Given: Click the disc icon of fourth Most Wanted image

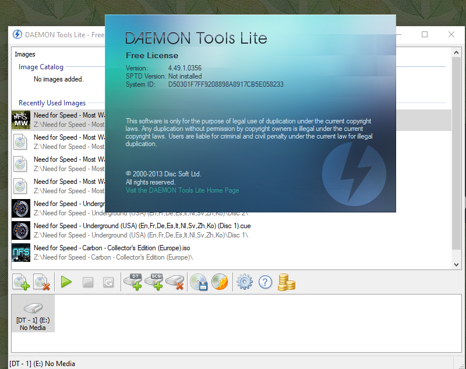Looking at the screenshot, I should click(20, 186).
